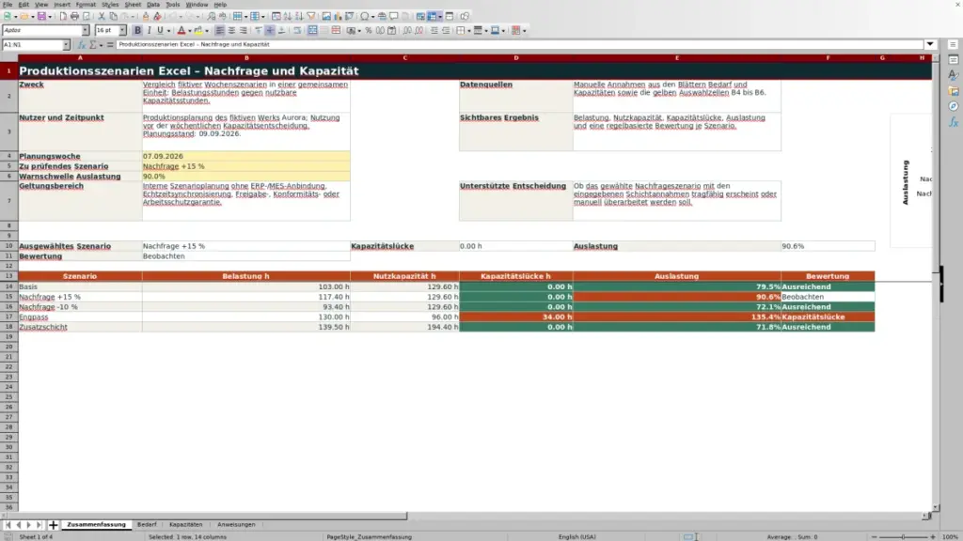Open the Navigator compass in the sidebar
The image size is (963, 541).
[954, 107]
